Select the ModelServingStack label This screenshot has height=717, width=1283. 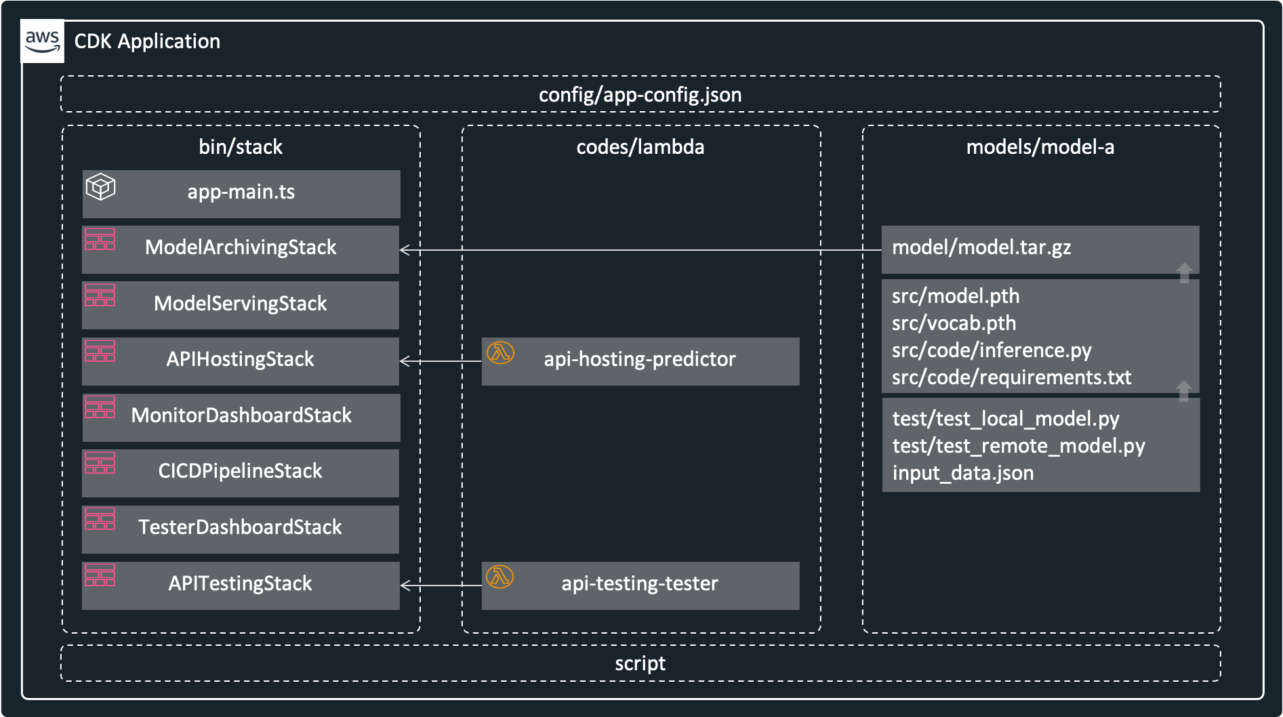click(241, 304)
